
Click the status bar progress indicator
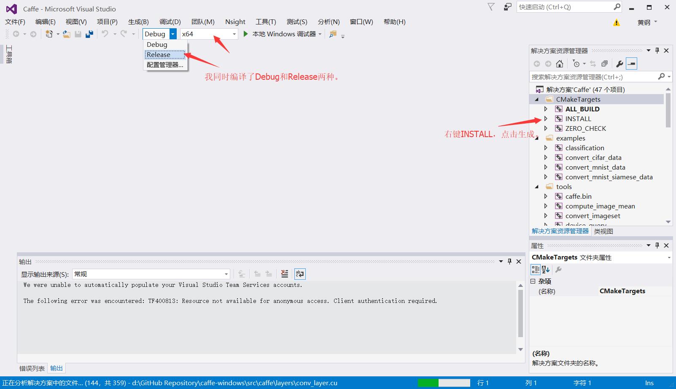444,383
